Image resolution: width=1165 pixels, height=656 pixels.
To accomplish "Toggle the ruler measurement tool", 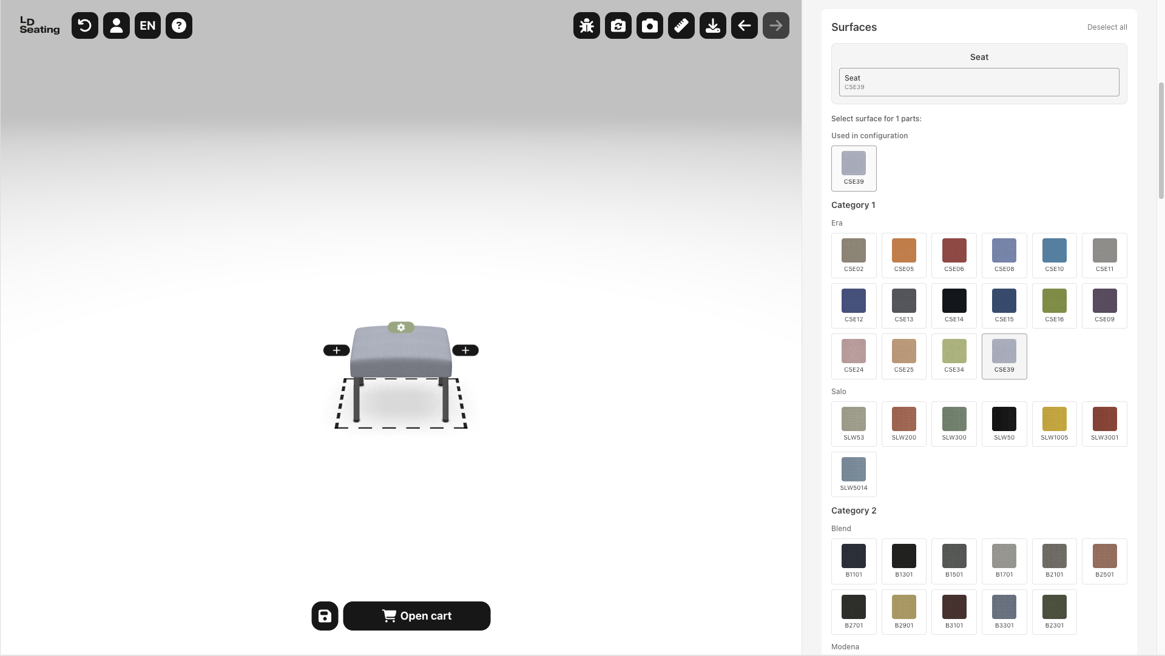I will 681,25.
